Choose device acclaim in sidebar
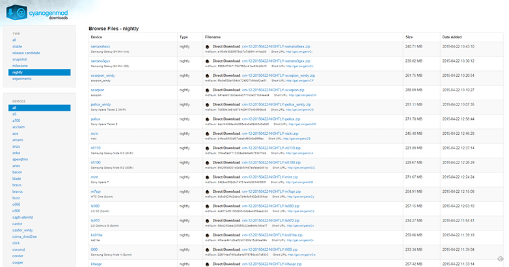The width and height of the screenshot is (509, 267). [18, 127]
